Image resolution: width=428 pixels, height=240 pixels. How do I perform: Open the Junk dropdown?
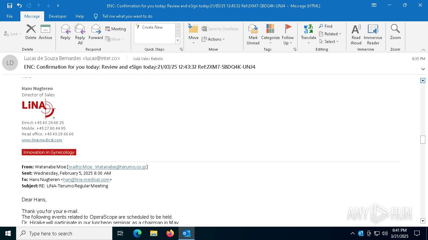point(12,34)
